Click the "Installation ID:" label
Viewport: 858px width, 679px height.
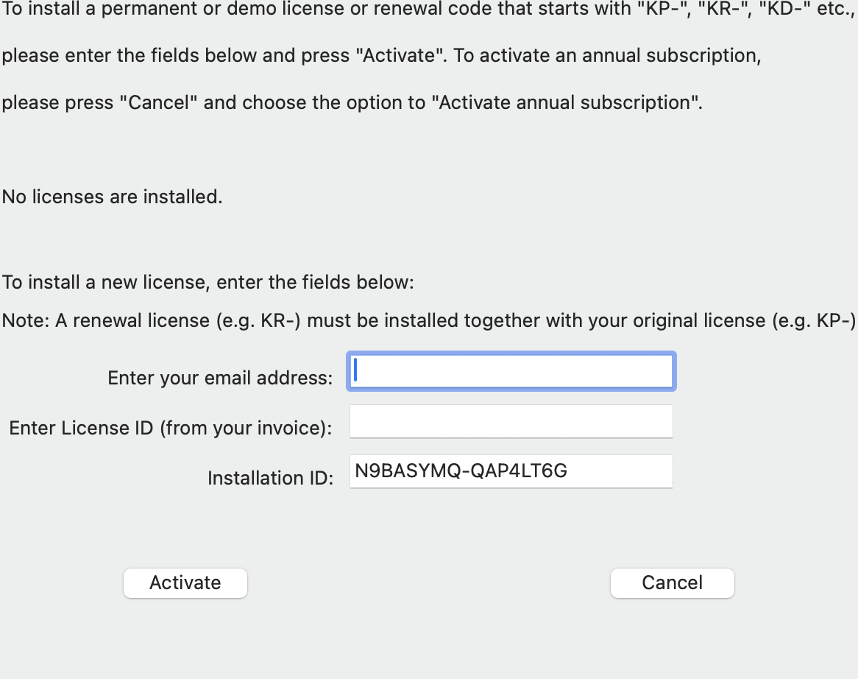270,478
